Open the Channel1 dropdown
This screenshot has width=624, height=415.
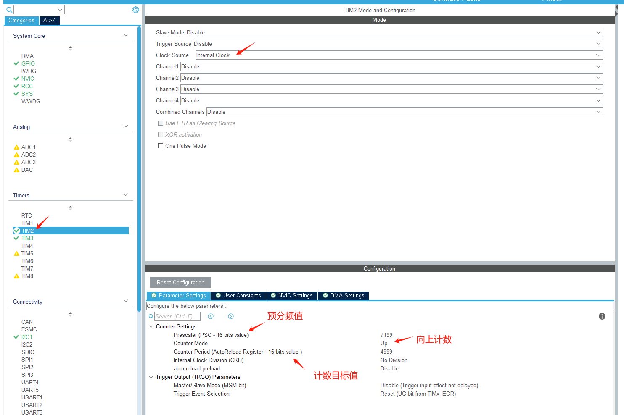tap(391, 66)
